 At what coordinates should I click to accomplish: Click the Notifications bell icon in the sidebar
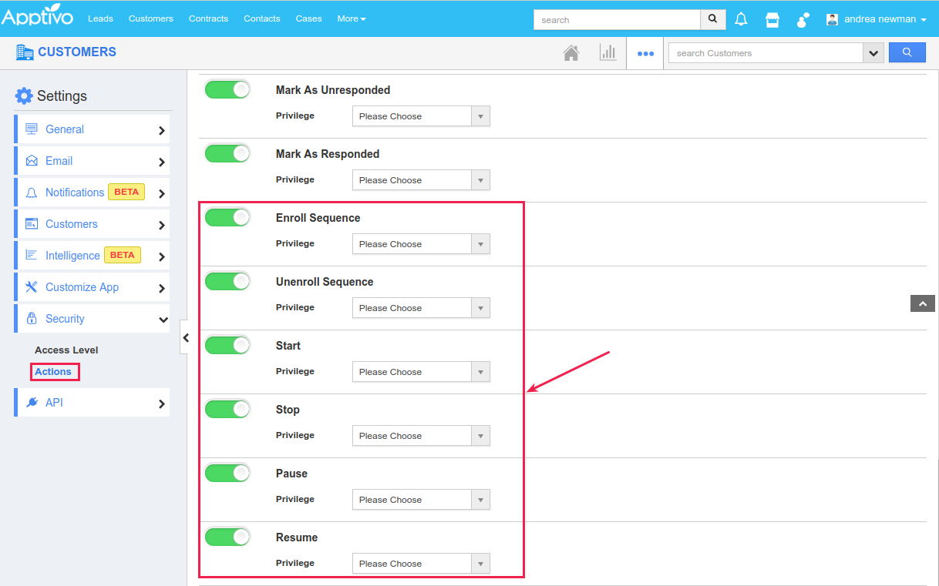[x=32, y=193]
